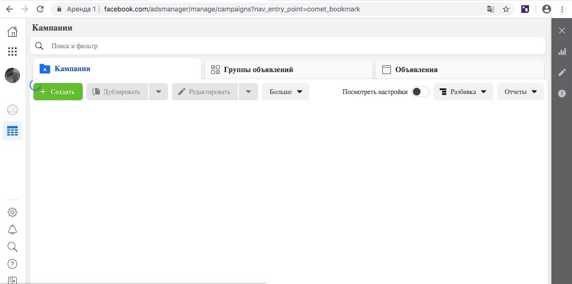Switch to the Объявления tab
The width and height of the screenshot is (572, 284).
pos(460,70)
